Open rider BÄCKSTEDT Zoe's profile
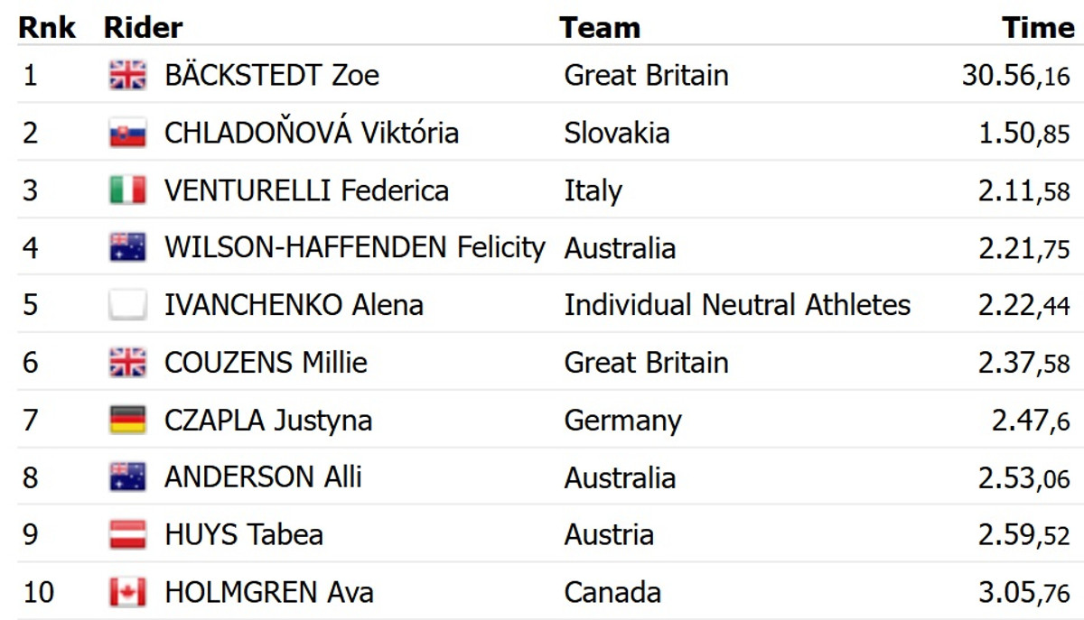Image resolution: width=1084 pixels, height=620 pixels. 271,76
